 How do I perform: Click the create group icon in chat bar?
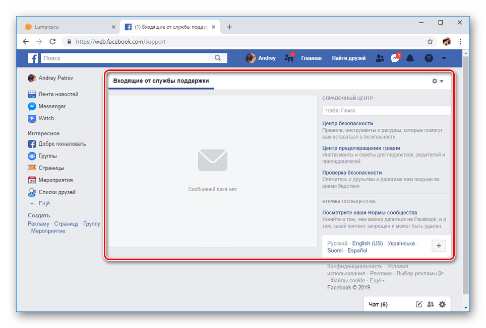tap(431, 304)
